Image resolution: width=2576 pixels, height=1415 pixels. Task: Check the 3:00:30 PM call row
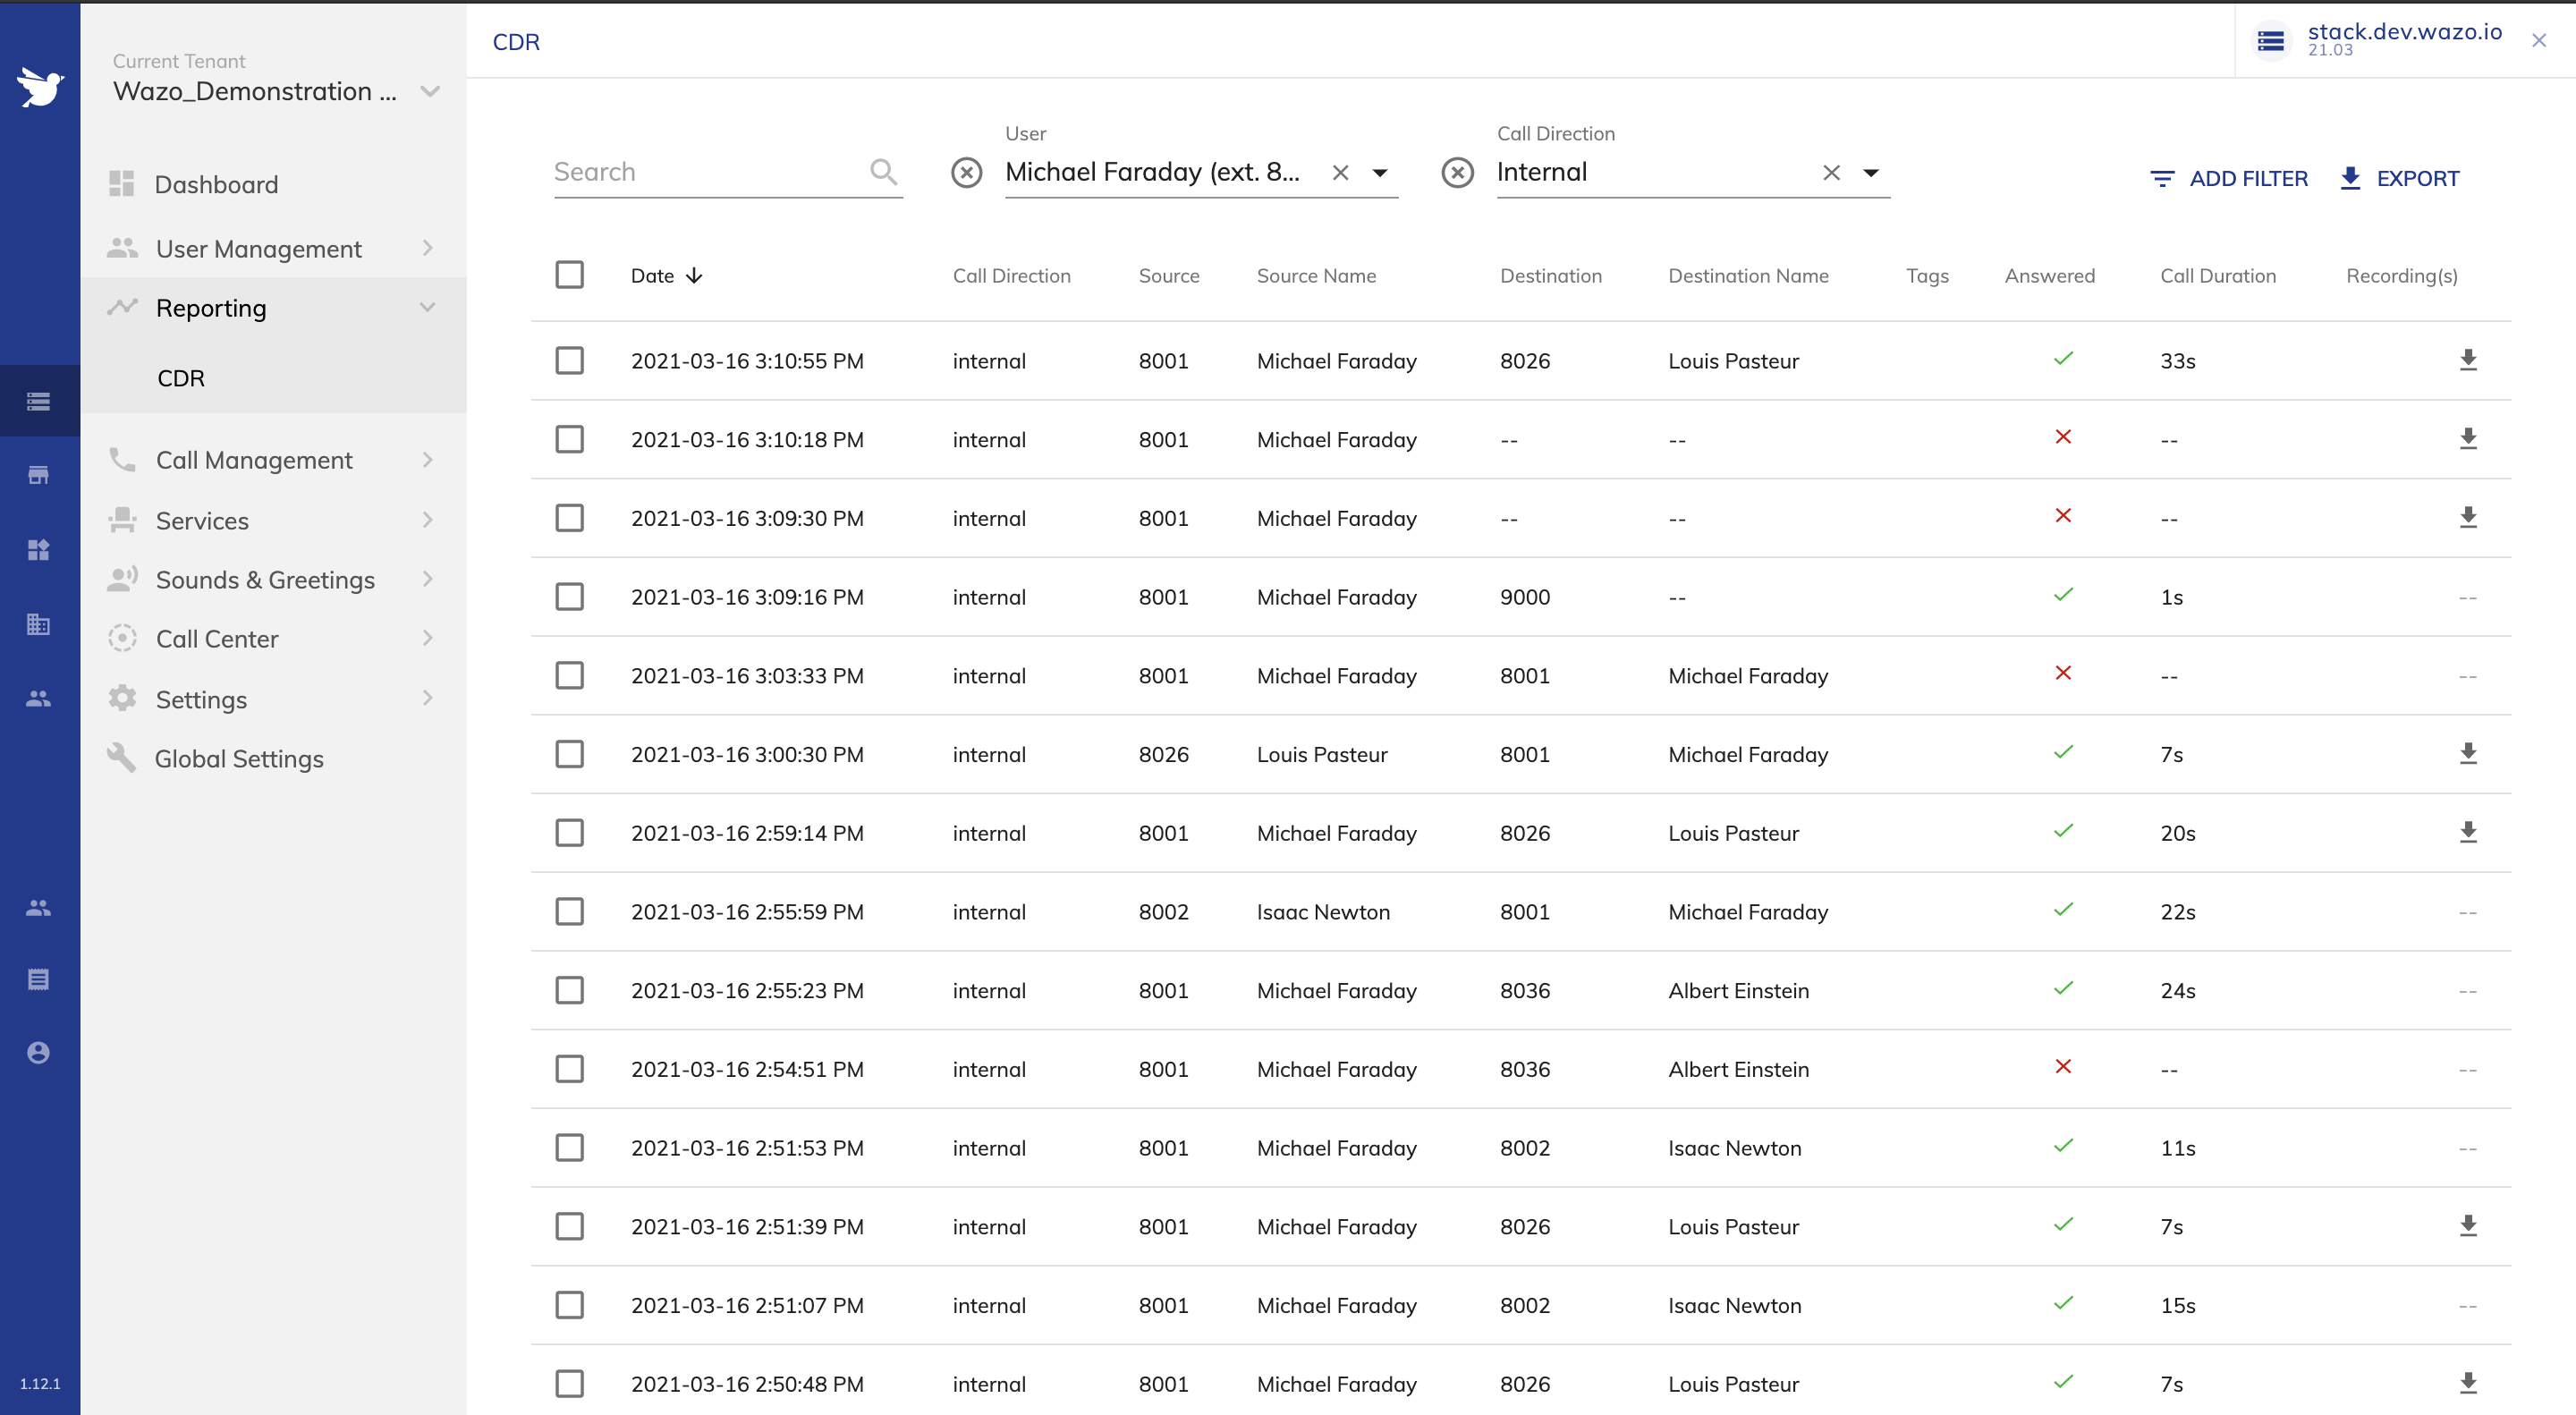click(569, 754)
